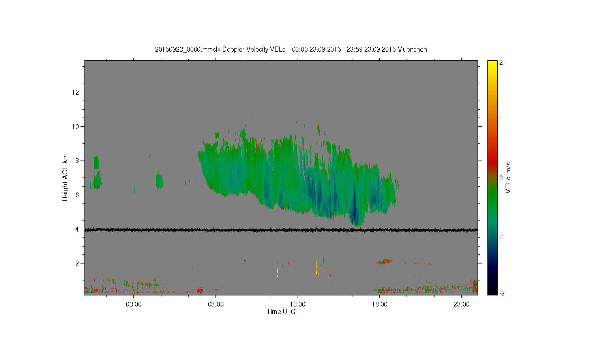The height and width of the screenshot is (355, 592).
Task: Click the height tick label 8
Action: click(x=77, y=161)
